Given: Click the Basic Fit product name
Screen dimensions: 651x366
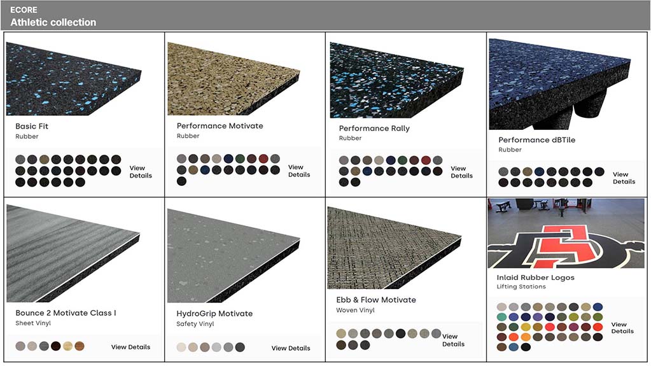Looking at the screenshot, I should (32, 126).
